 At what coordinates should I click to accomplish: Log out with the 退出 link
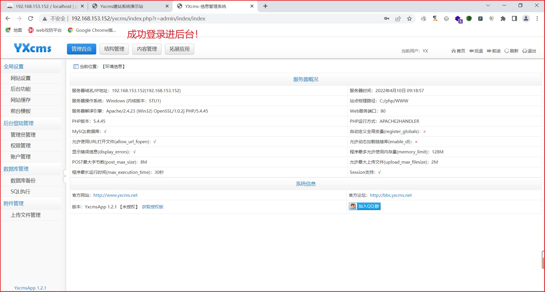pos(529,51)
